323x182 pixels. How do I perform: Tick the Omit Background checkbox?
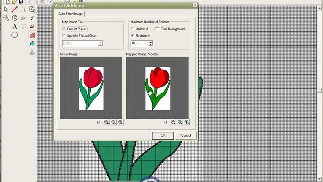click(x=157, y=29)
